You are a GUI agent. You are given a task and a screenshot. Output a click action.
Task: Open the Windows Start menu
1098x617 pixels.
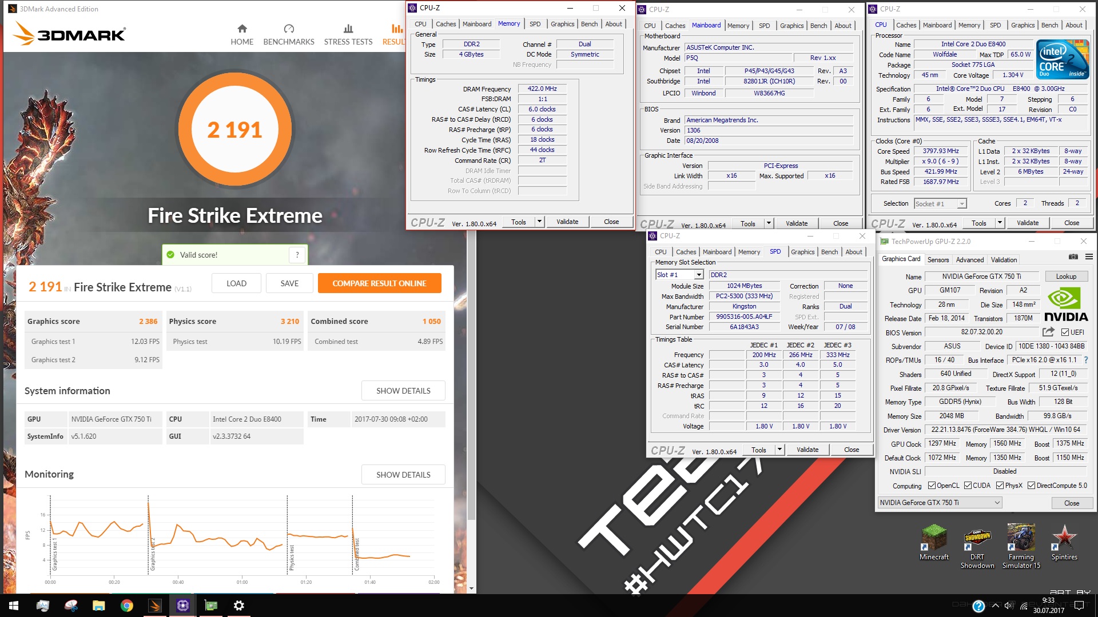14,606
